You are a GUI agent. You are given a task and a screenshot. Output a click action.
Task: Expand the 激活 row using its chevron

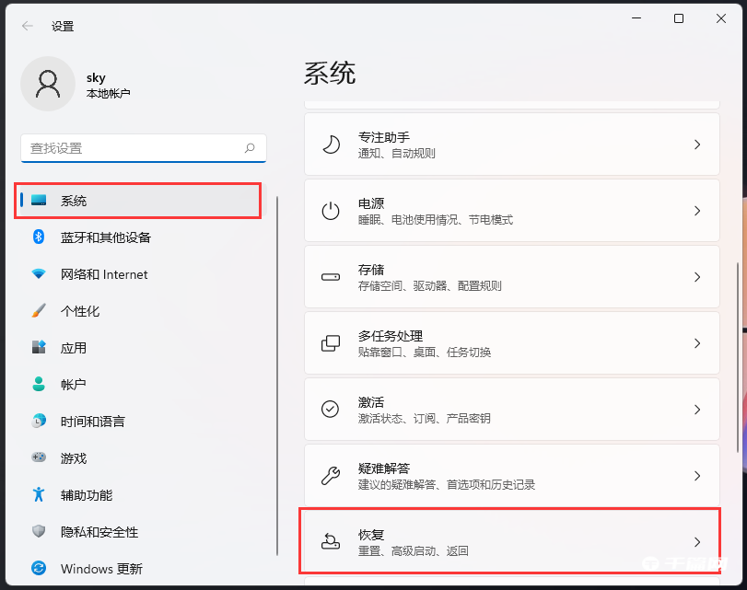698,410
